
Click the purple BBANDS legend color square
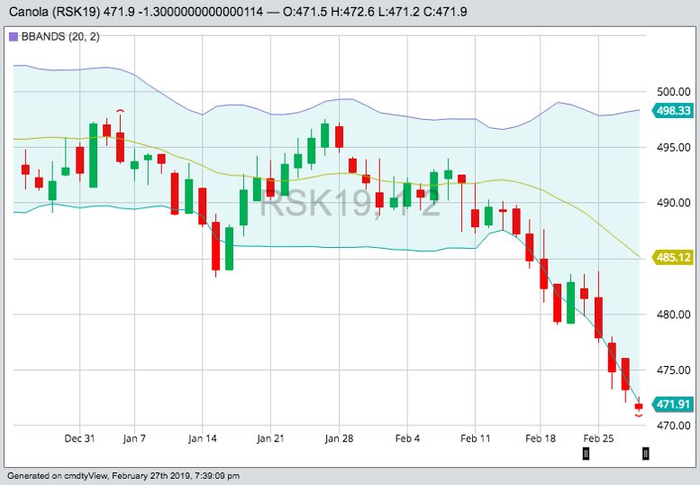(x=13, y=37)
